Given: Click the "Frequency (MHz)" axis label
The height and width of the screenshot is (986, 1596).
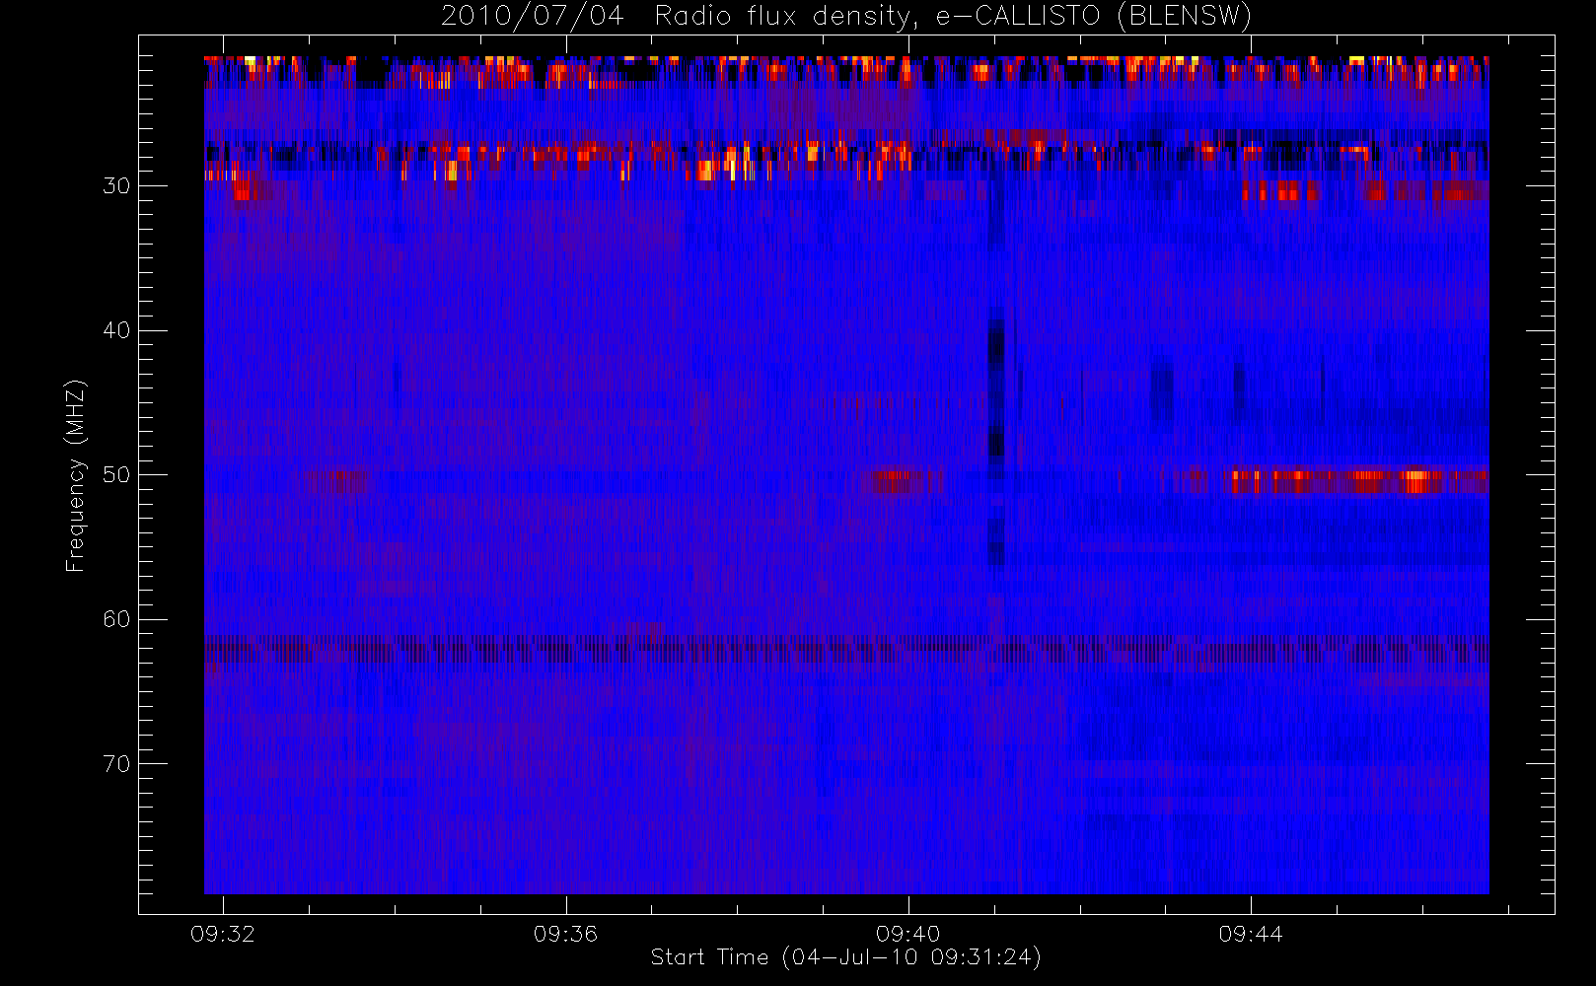Looking at the screenshot, I should (76, 475).
